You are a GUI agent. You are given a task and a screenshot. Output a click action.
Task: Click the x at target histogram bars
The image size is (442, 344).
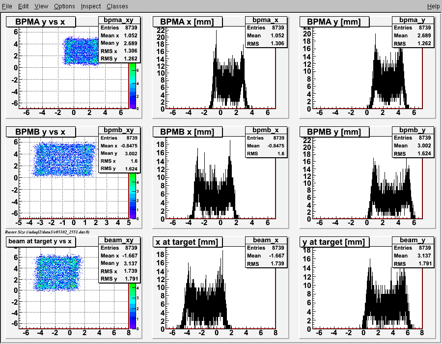click(x=205, y=302)
